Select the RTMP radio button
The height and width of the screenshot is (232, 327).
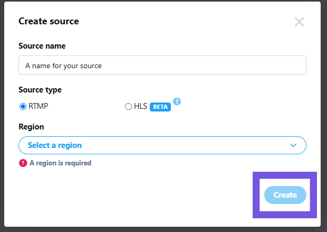(23, 107)
